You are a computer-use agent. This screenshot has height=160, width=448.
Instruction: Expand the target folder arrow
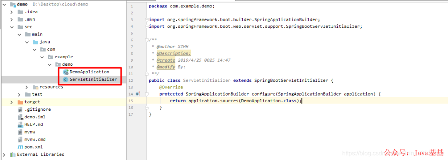pos(12,102)
